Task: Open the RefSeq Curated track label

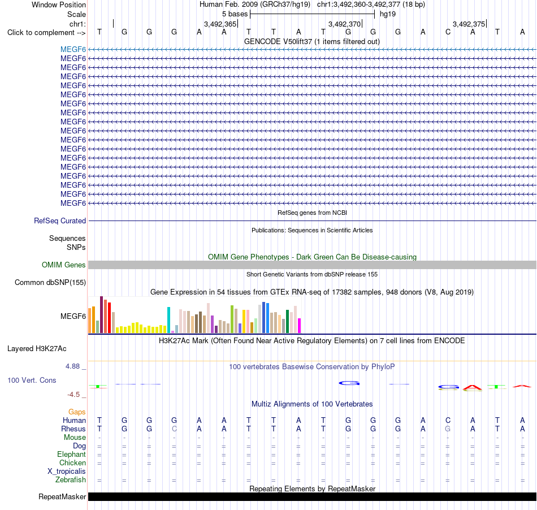Action: 59,221
